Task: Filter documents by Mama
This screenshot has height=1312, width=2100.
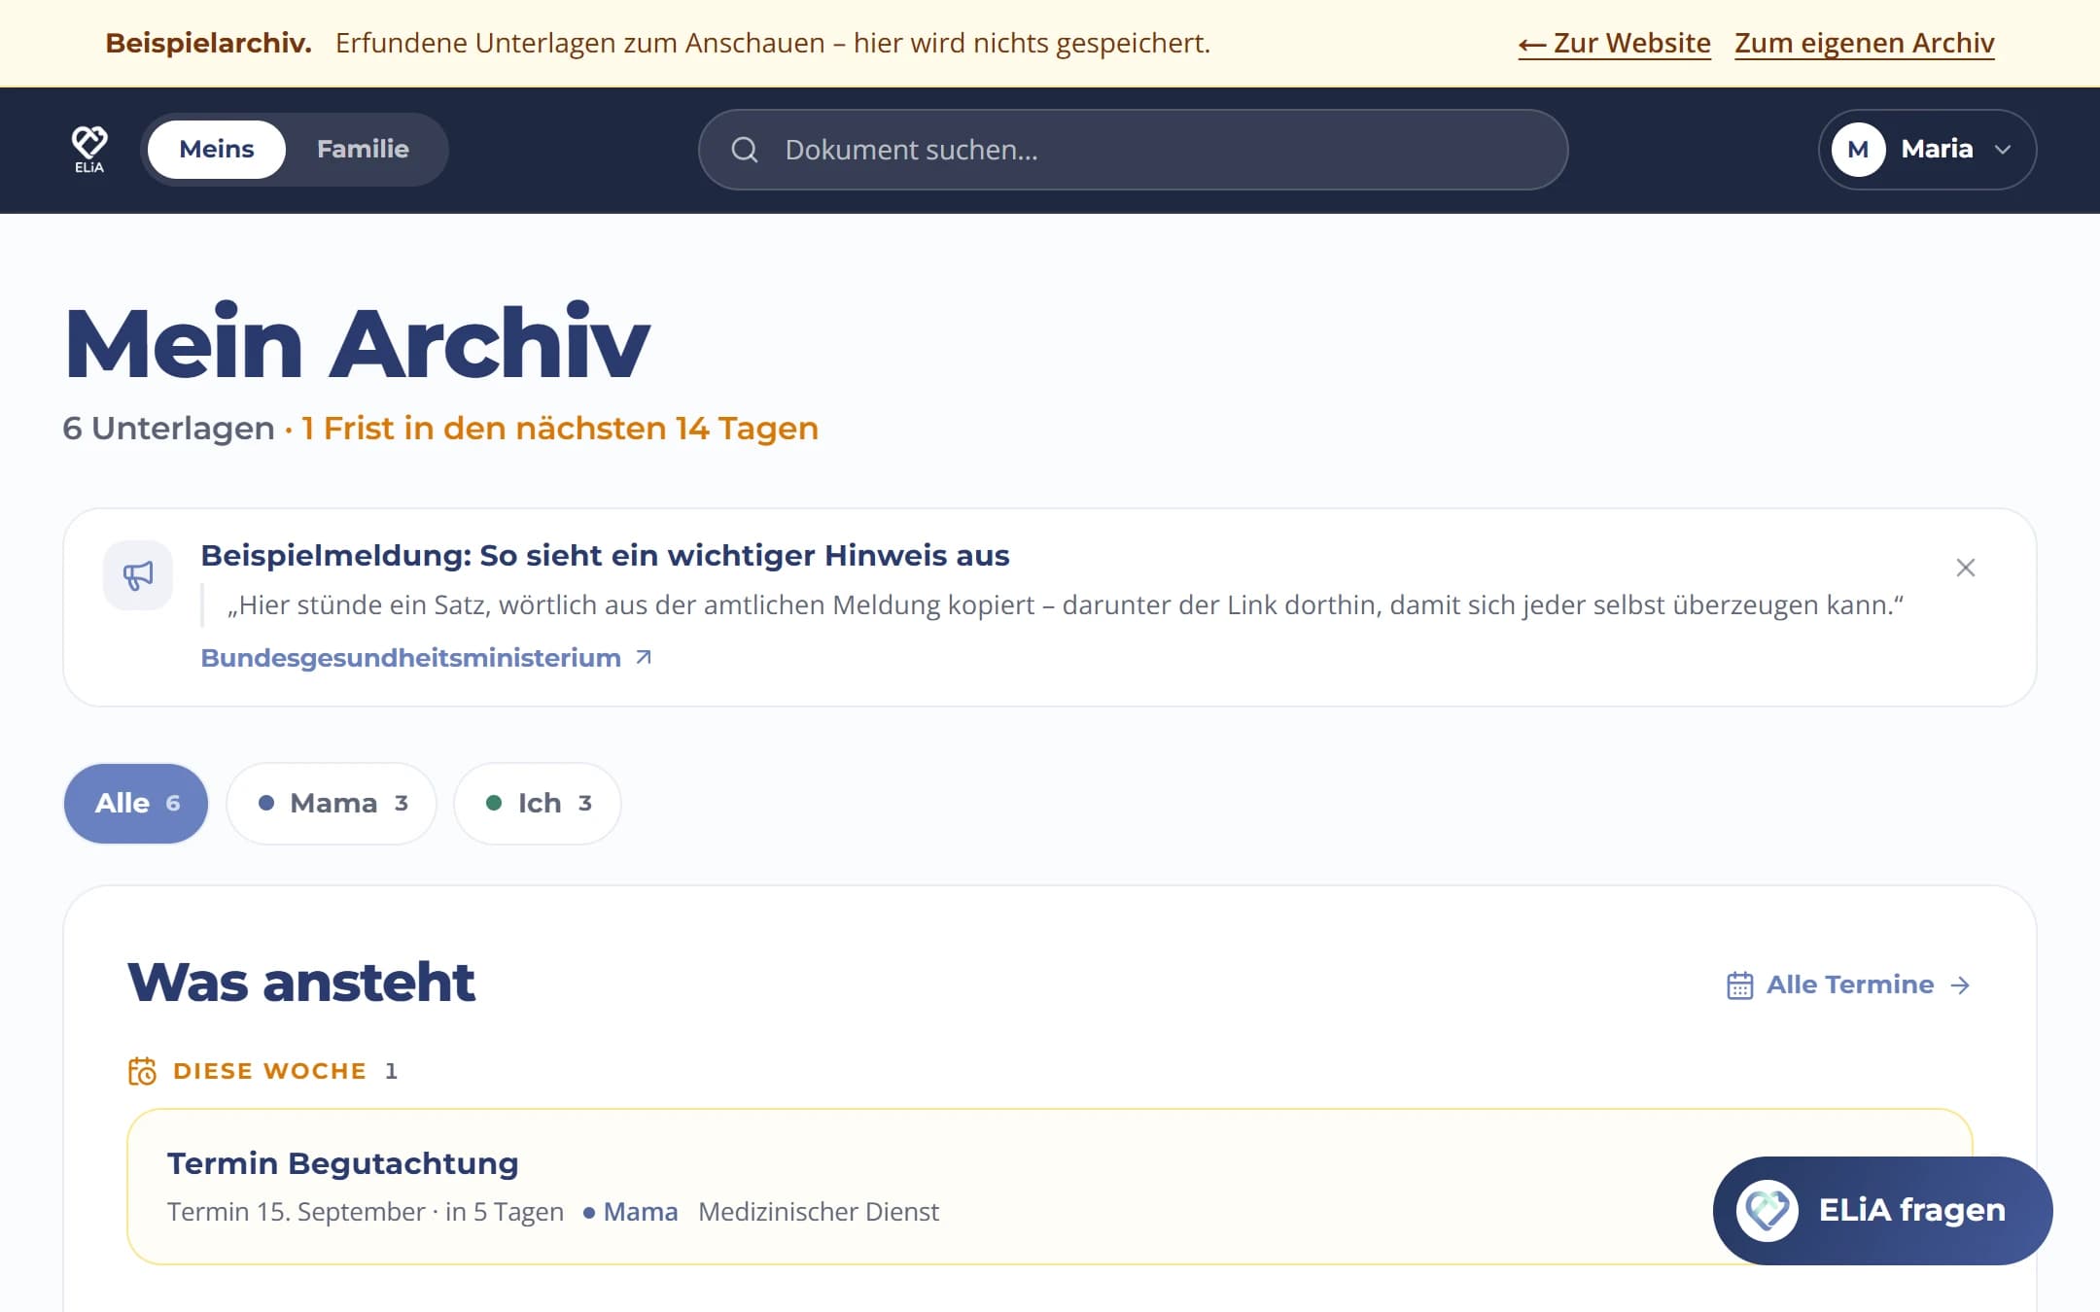Action: click(332, 804)
